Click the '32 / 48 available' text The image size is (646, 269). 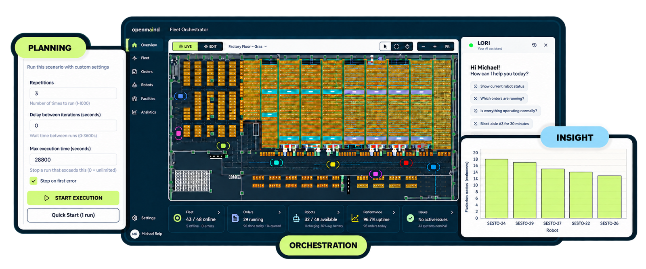point(321,219)
